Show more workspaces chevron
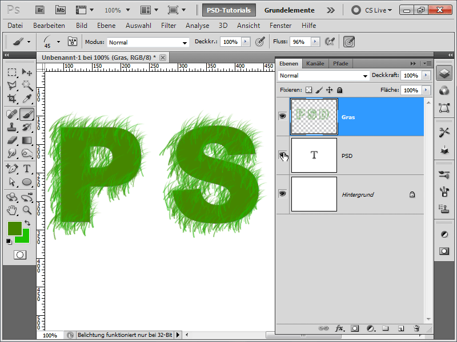The height and width of the screenshot is (342, 457). tap(331, 10)
